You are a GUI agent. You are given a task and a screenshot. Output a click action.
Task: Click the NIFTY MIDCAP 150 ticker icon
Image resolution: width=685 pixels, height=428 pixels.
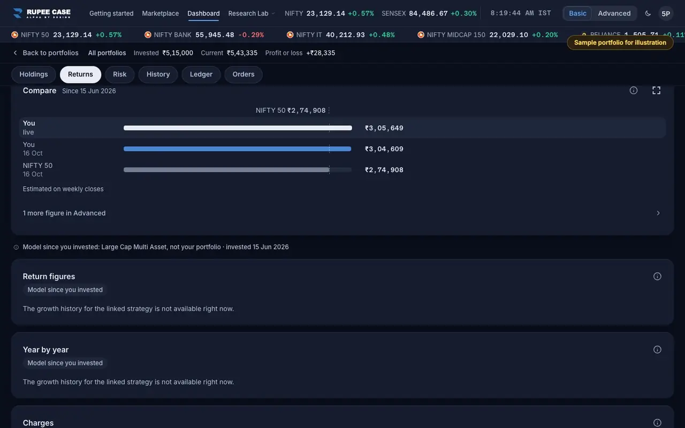tap(421, 35)
